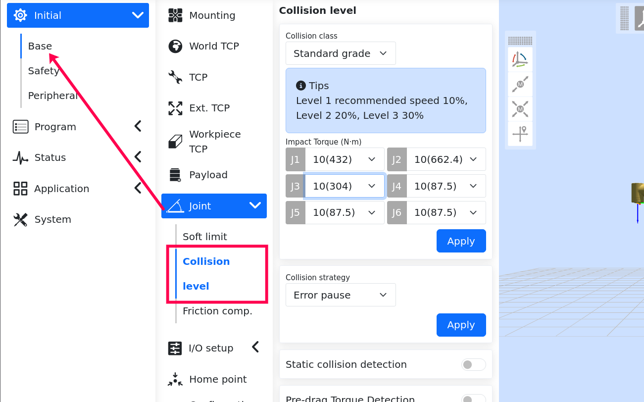Click the World TCP globe icon
Screen dimensions: 644x402
[x=175, y=46]
